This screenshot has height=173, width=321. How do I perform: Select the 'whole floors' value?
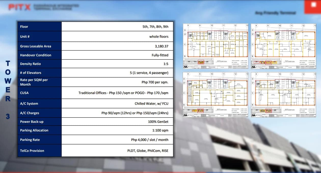(x=159, y=36)
